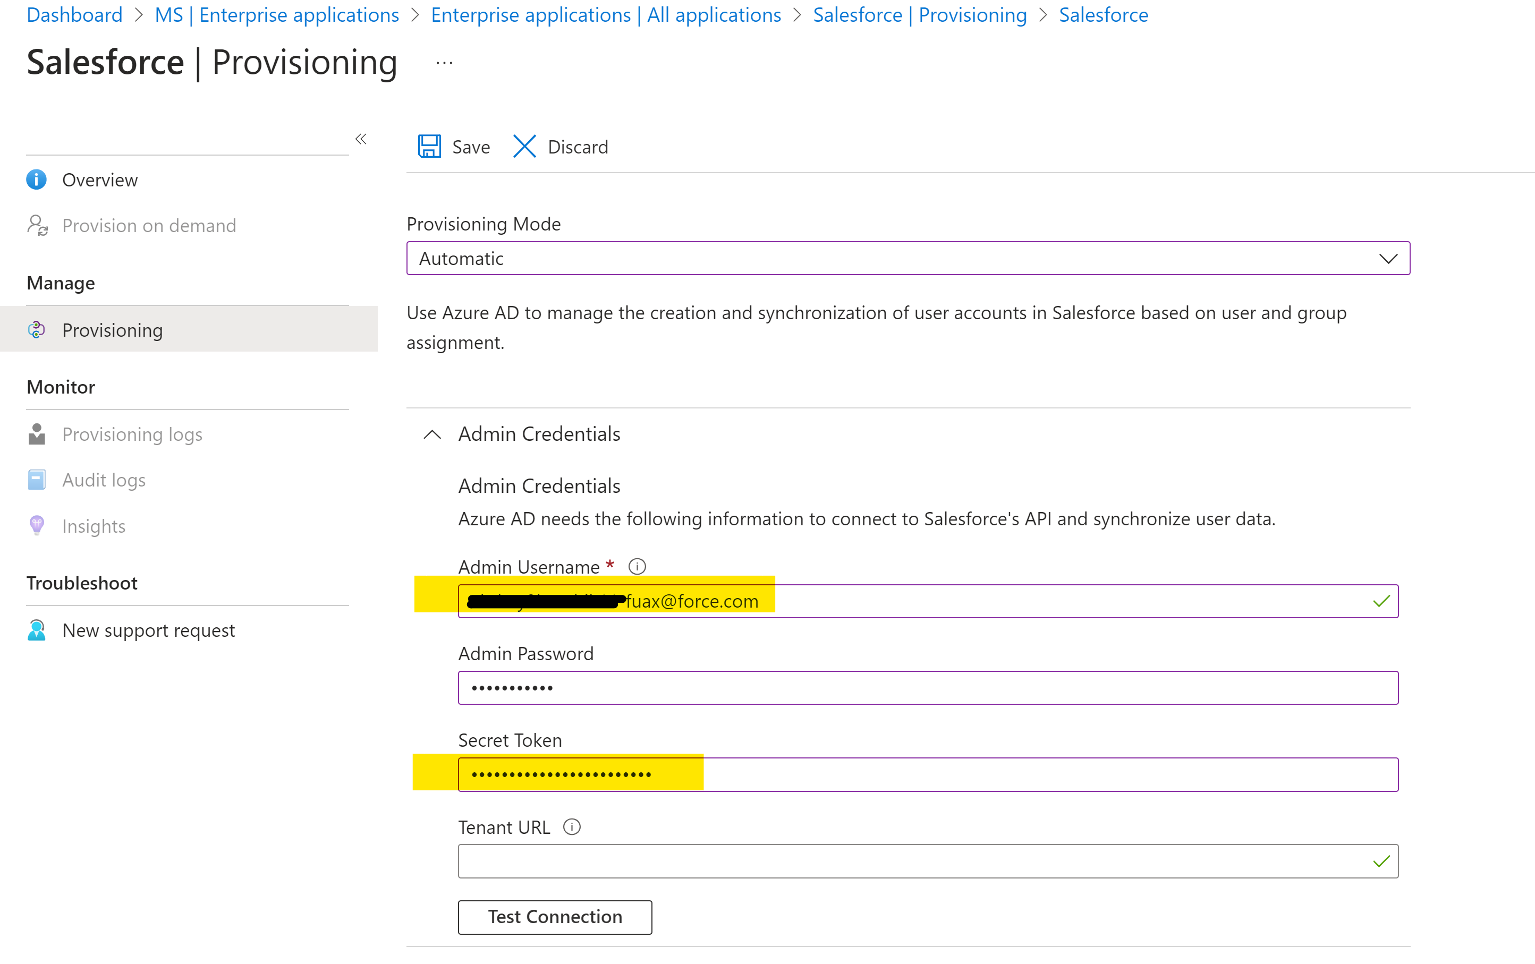Click the Tenant URL input field
The image size is (1535, 964).
coord(928,861)
